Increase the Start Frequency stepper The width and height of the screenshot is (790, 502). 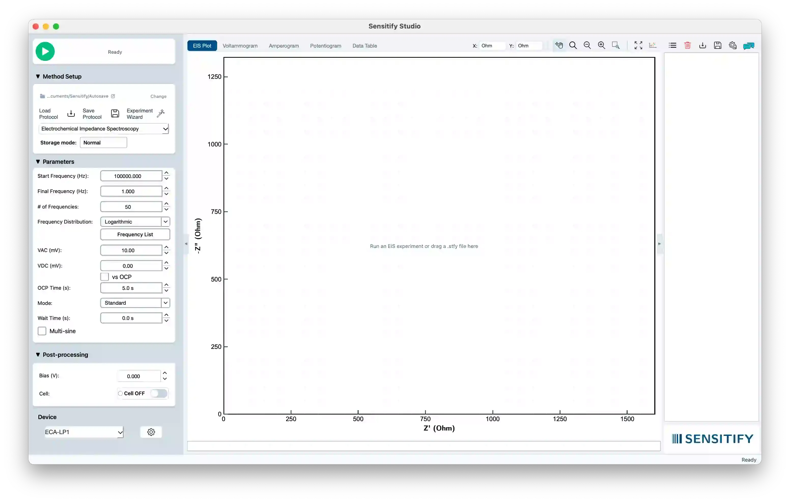pyautogui.click(x=166, y=173)
